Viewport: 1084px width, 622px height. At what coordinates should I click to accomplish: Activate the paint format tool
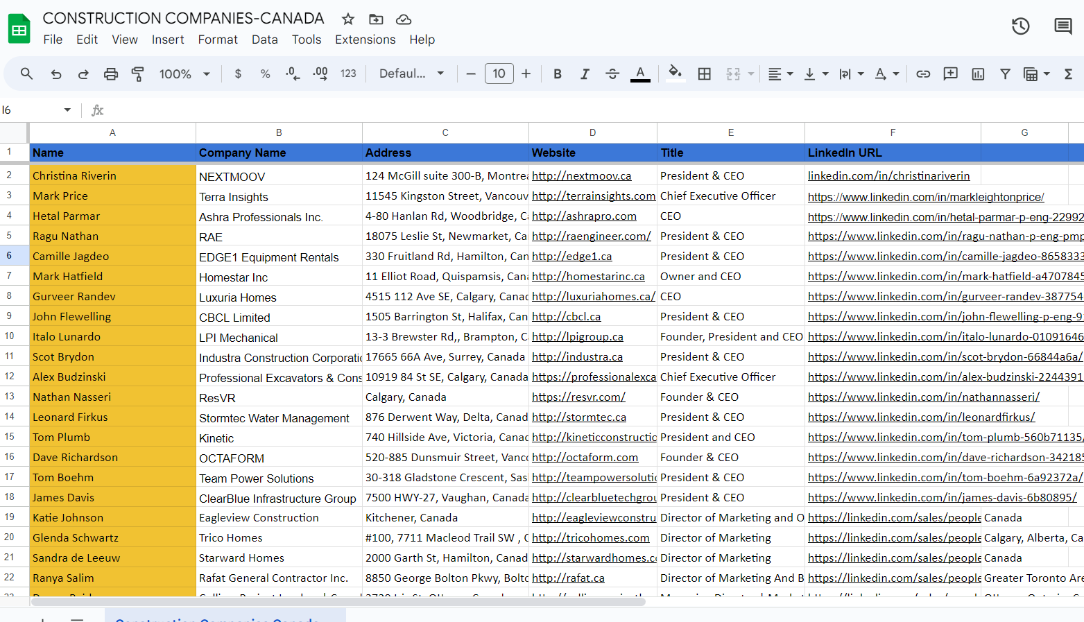[137, 74]
